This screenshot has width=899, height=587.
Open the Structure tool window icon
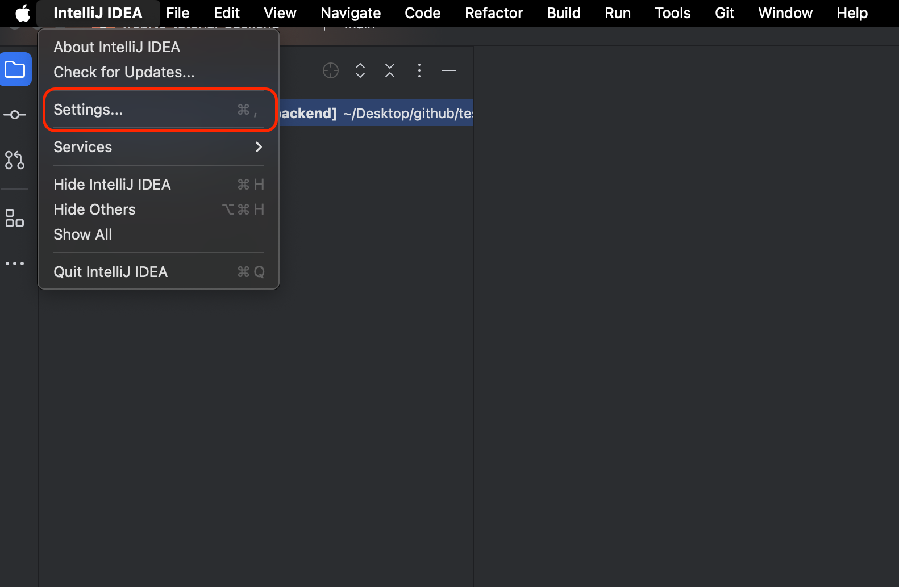(x=15, y=218)
